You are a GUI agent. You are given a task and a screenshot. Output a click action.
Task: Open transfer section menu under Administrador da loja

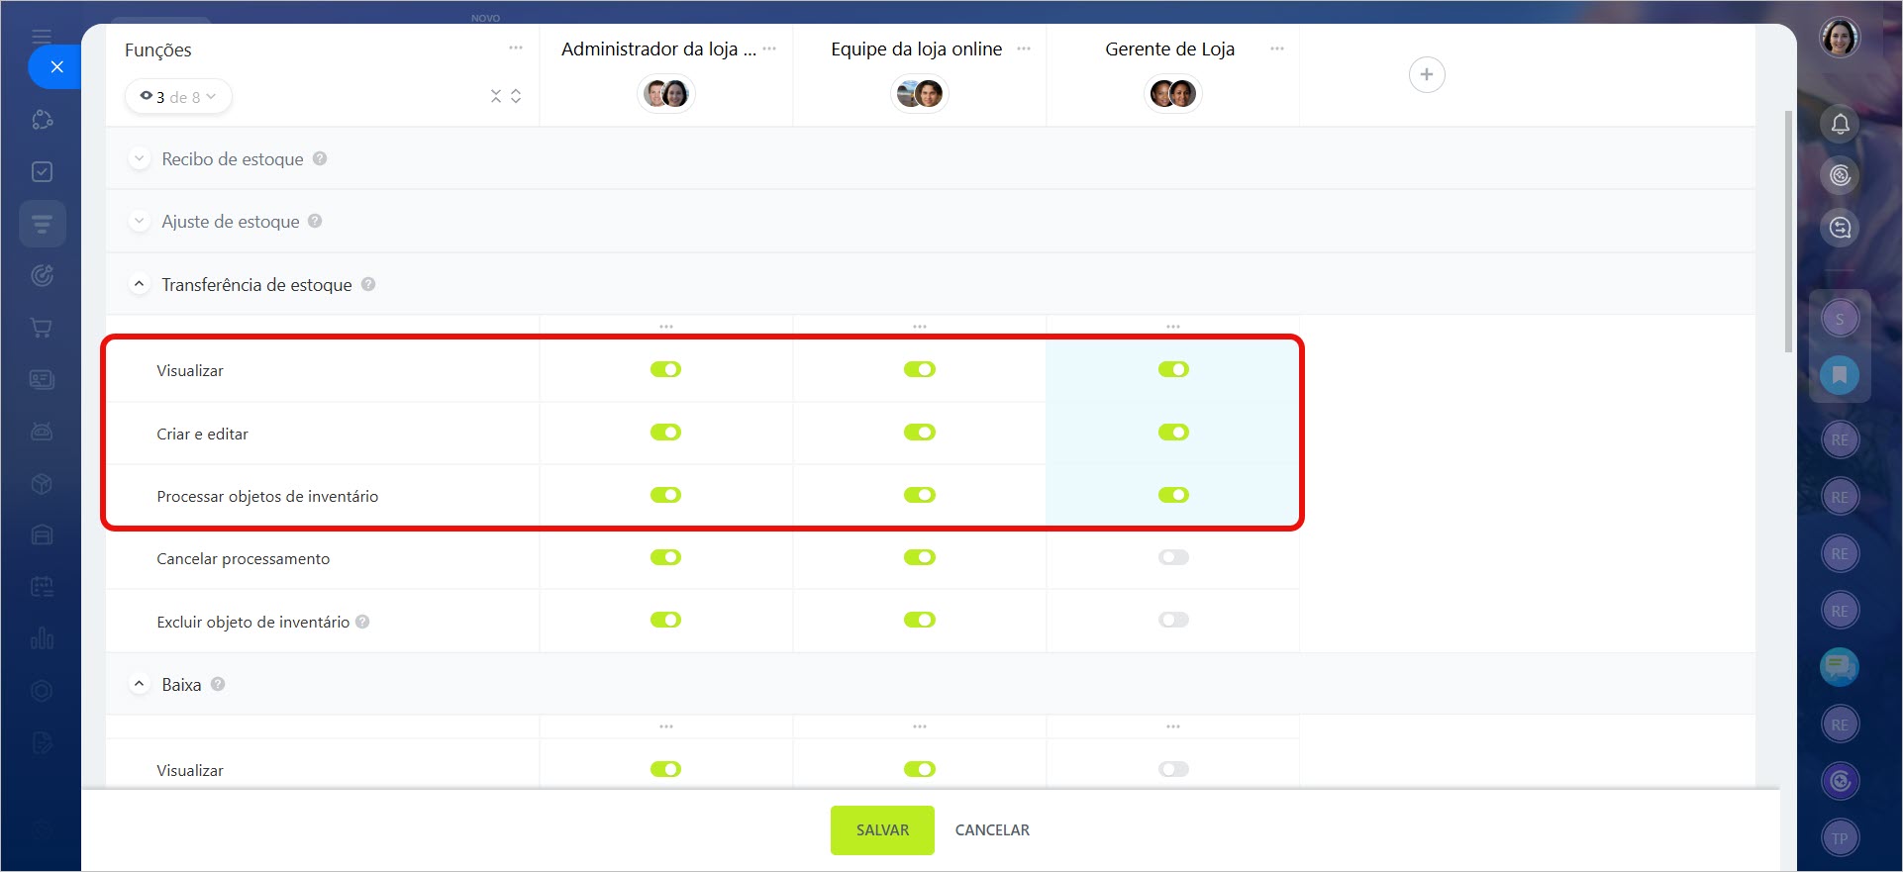click(666, 327)
